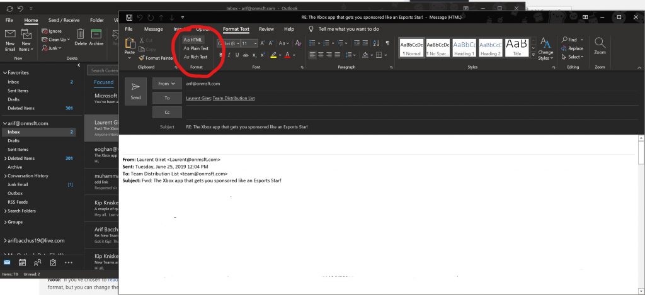Apply subscript formatting
The image size is (645, 295).
click(x=254, y=55)
